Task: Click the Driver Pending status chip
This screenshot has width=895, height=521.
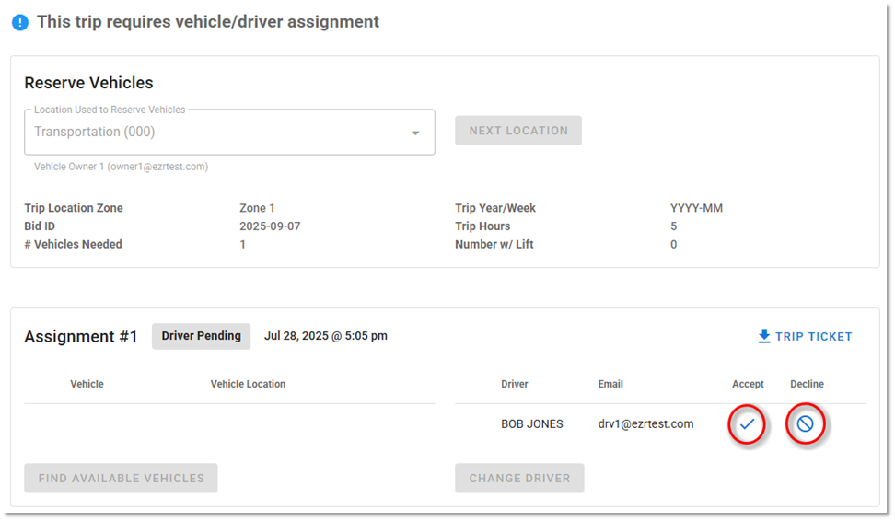Action: (x=201, y=336)
